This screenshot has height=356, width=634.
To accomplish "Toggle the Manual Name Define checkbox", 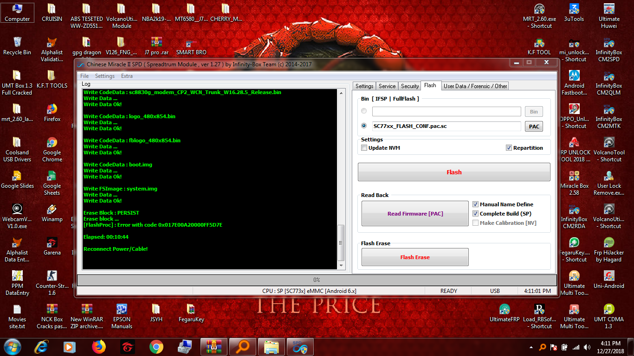I will pyautogui.click(x=476, y=204).
